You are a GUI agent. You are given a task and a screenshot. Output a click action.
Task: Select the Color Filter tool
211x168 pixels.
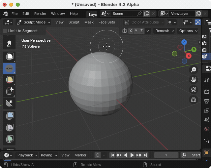point(9,139)
